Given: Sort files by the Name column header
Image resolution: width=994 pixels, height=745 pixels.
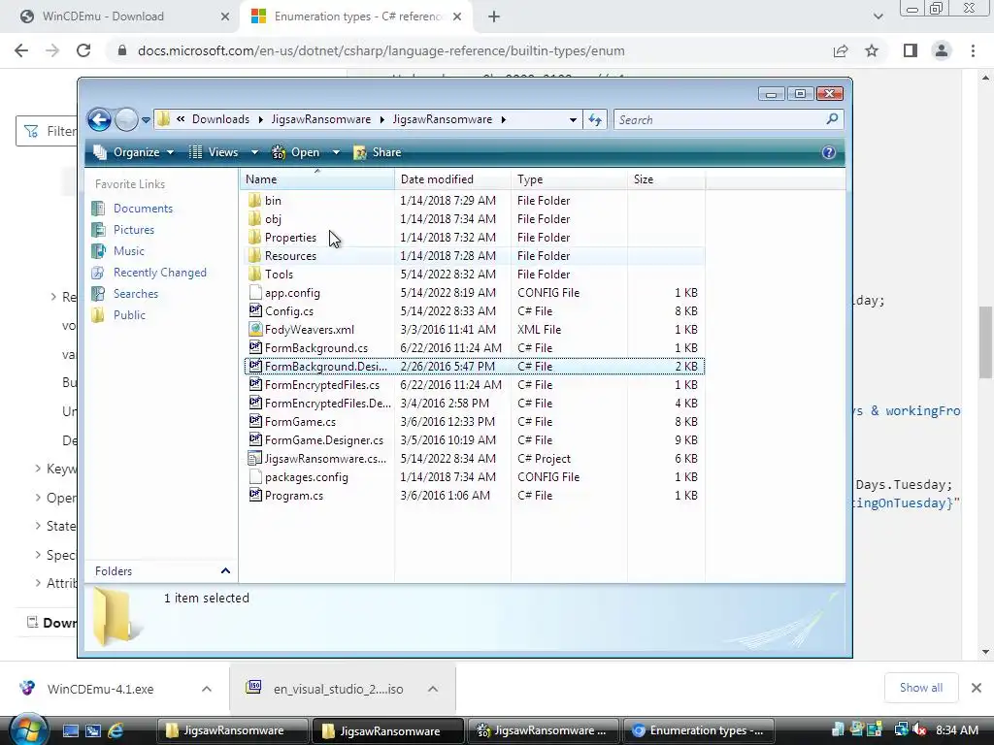Looking at the screenshot, I should pyautogui.click(x=317, y=179).
